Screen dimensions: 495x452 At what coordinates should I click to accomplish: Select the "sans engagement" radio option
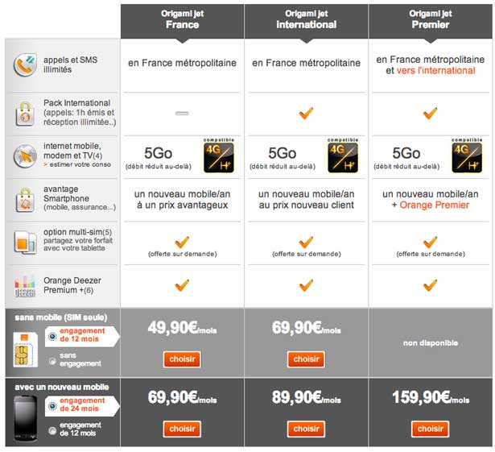tap(52, 361)
